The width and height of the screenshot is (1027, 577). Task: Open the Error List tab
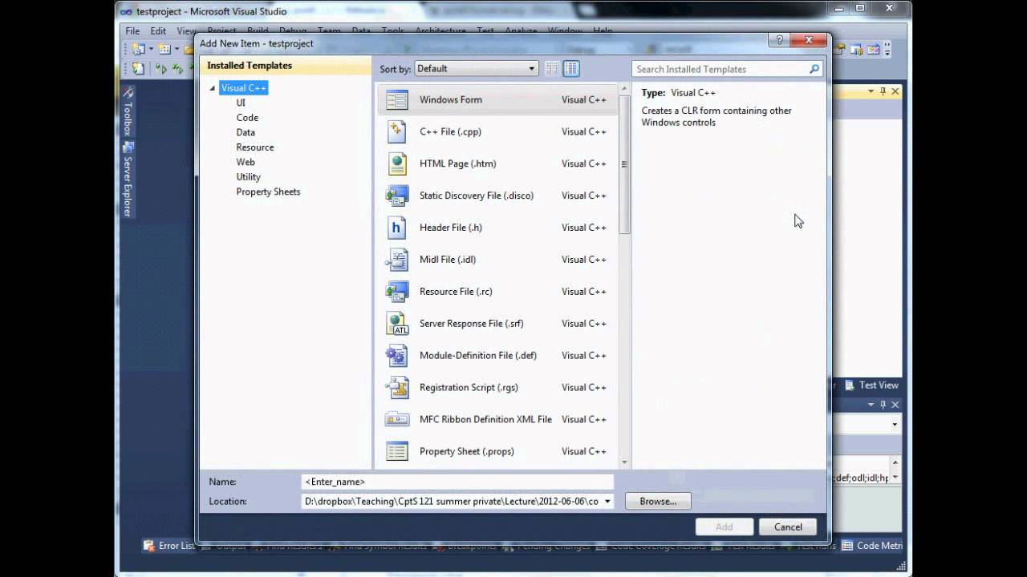click(x=168, y=546)
